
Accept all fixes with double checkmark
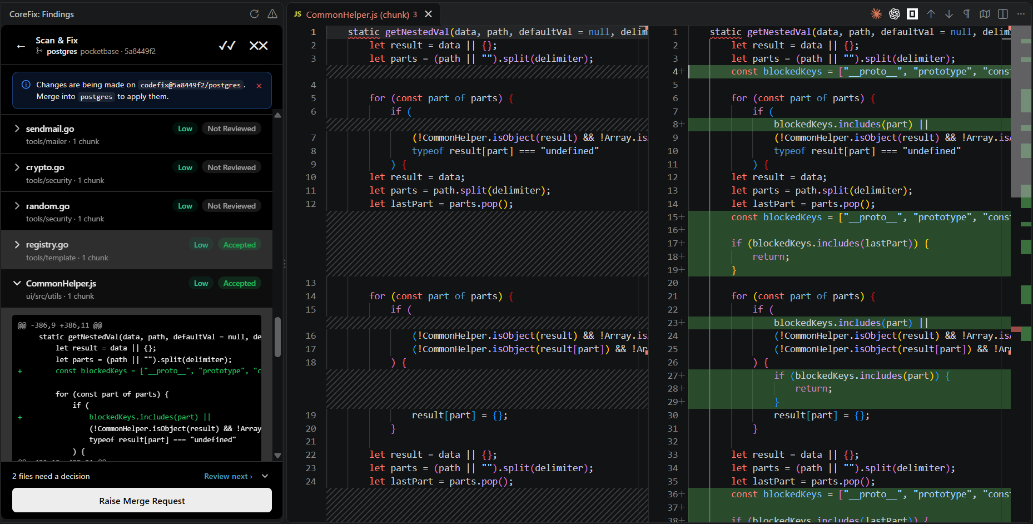[227, 46]
